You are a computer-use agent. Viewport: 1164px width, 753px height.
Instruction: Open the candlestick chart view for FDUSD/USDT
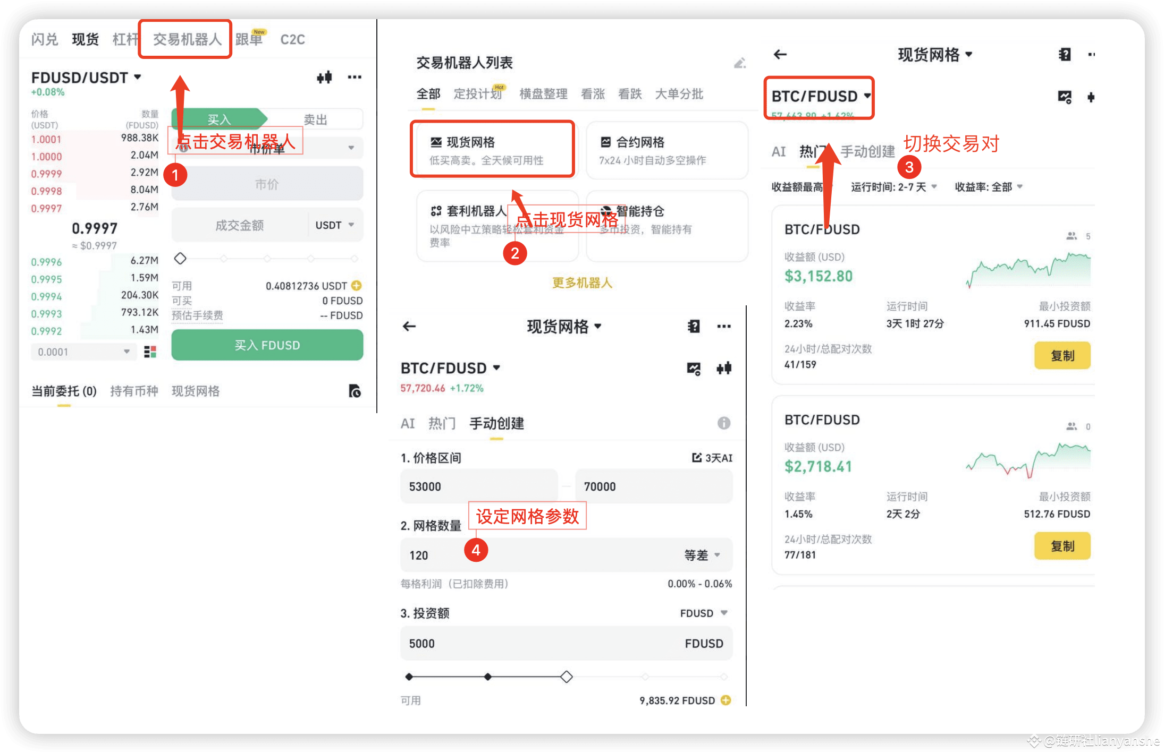324,78
